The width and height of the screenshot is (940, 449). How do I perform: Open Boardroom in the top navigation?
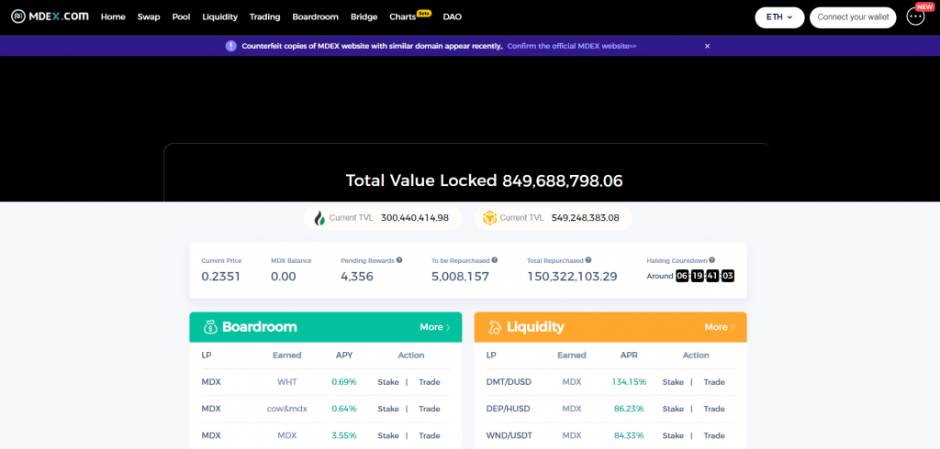(x=316, y=16)
